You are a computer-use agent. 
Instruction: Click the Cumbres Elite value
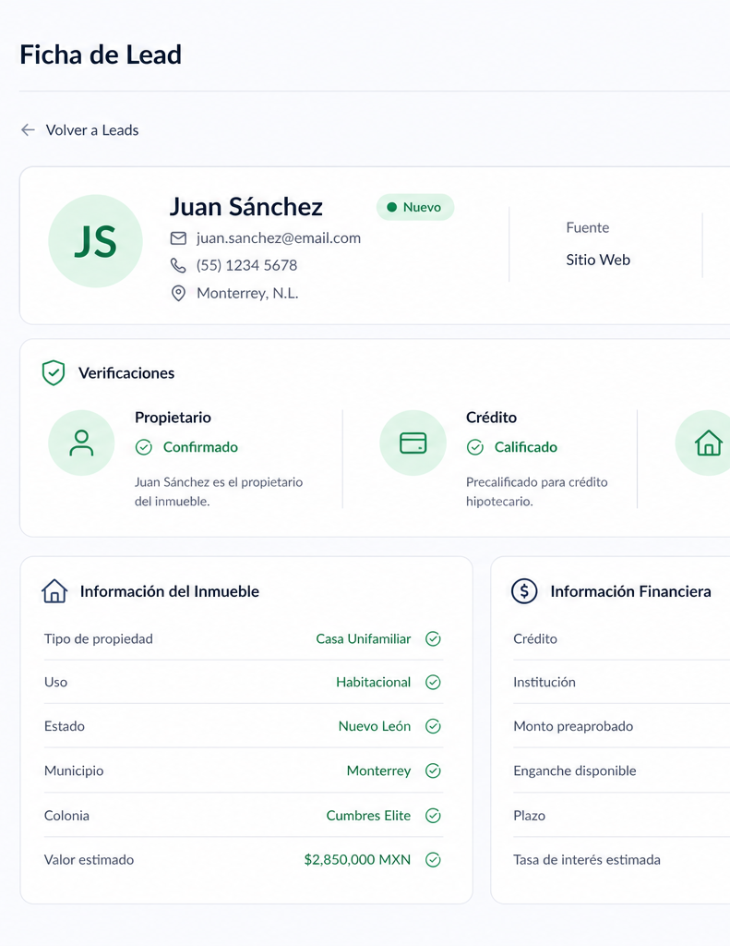pyautogui.click(x=368, y=816)
